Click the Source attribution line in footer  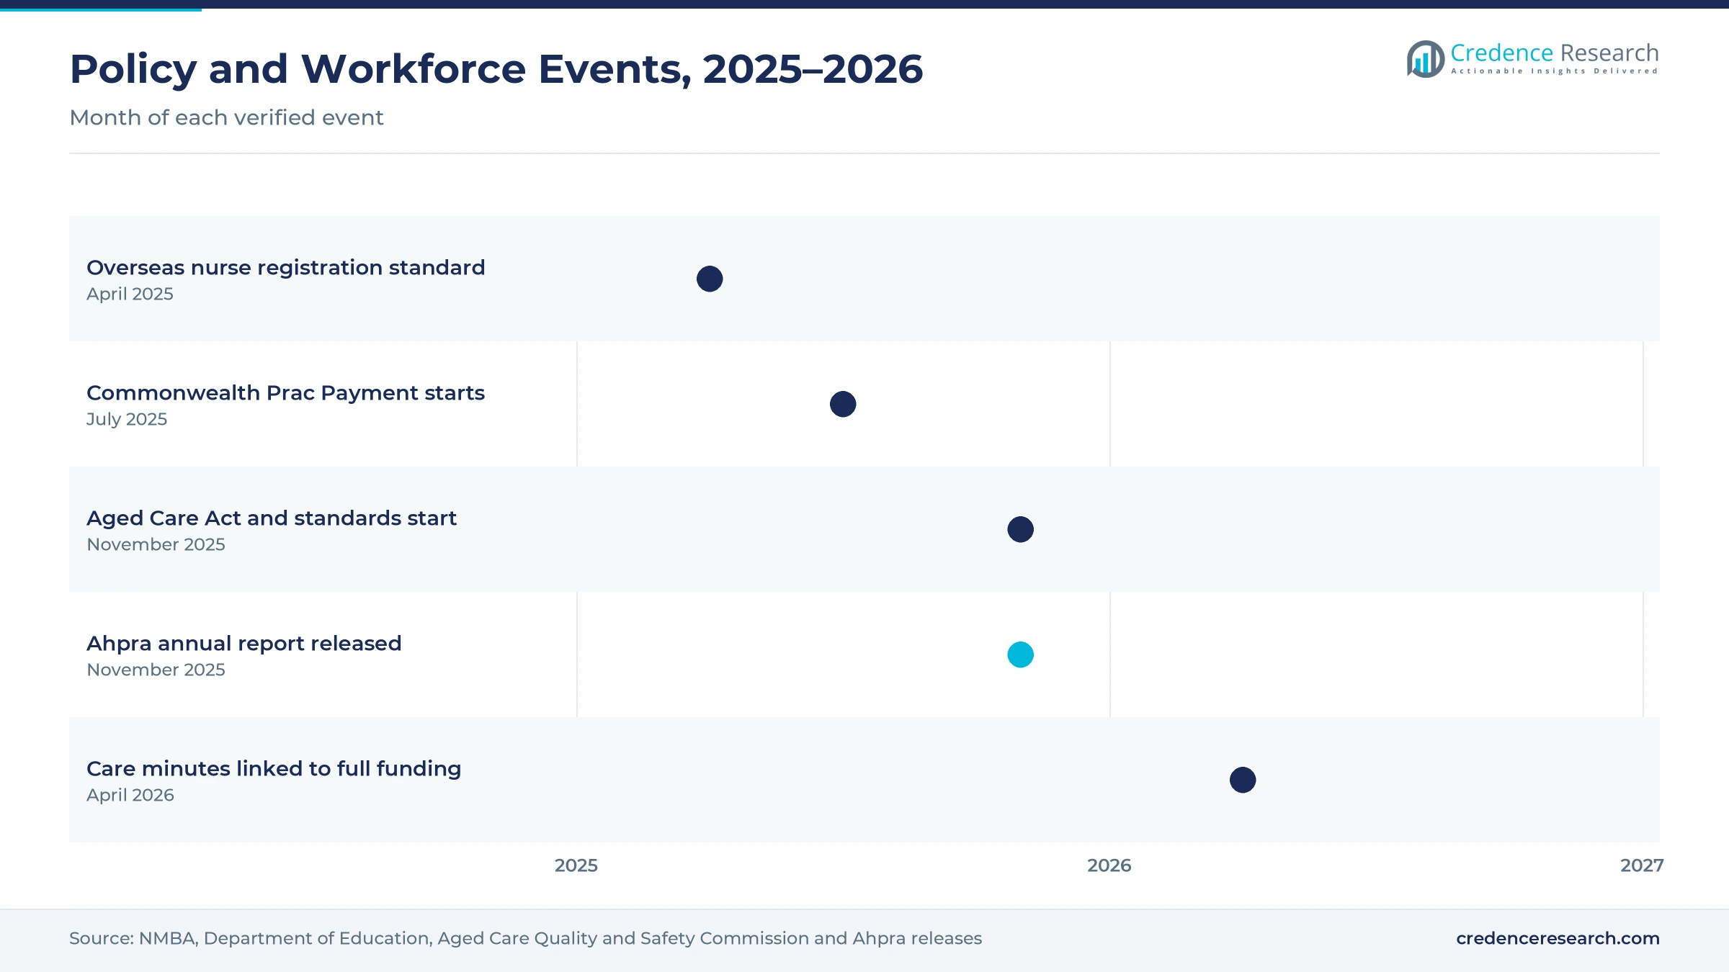(x=526, y=938)
